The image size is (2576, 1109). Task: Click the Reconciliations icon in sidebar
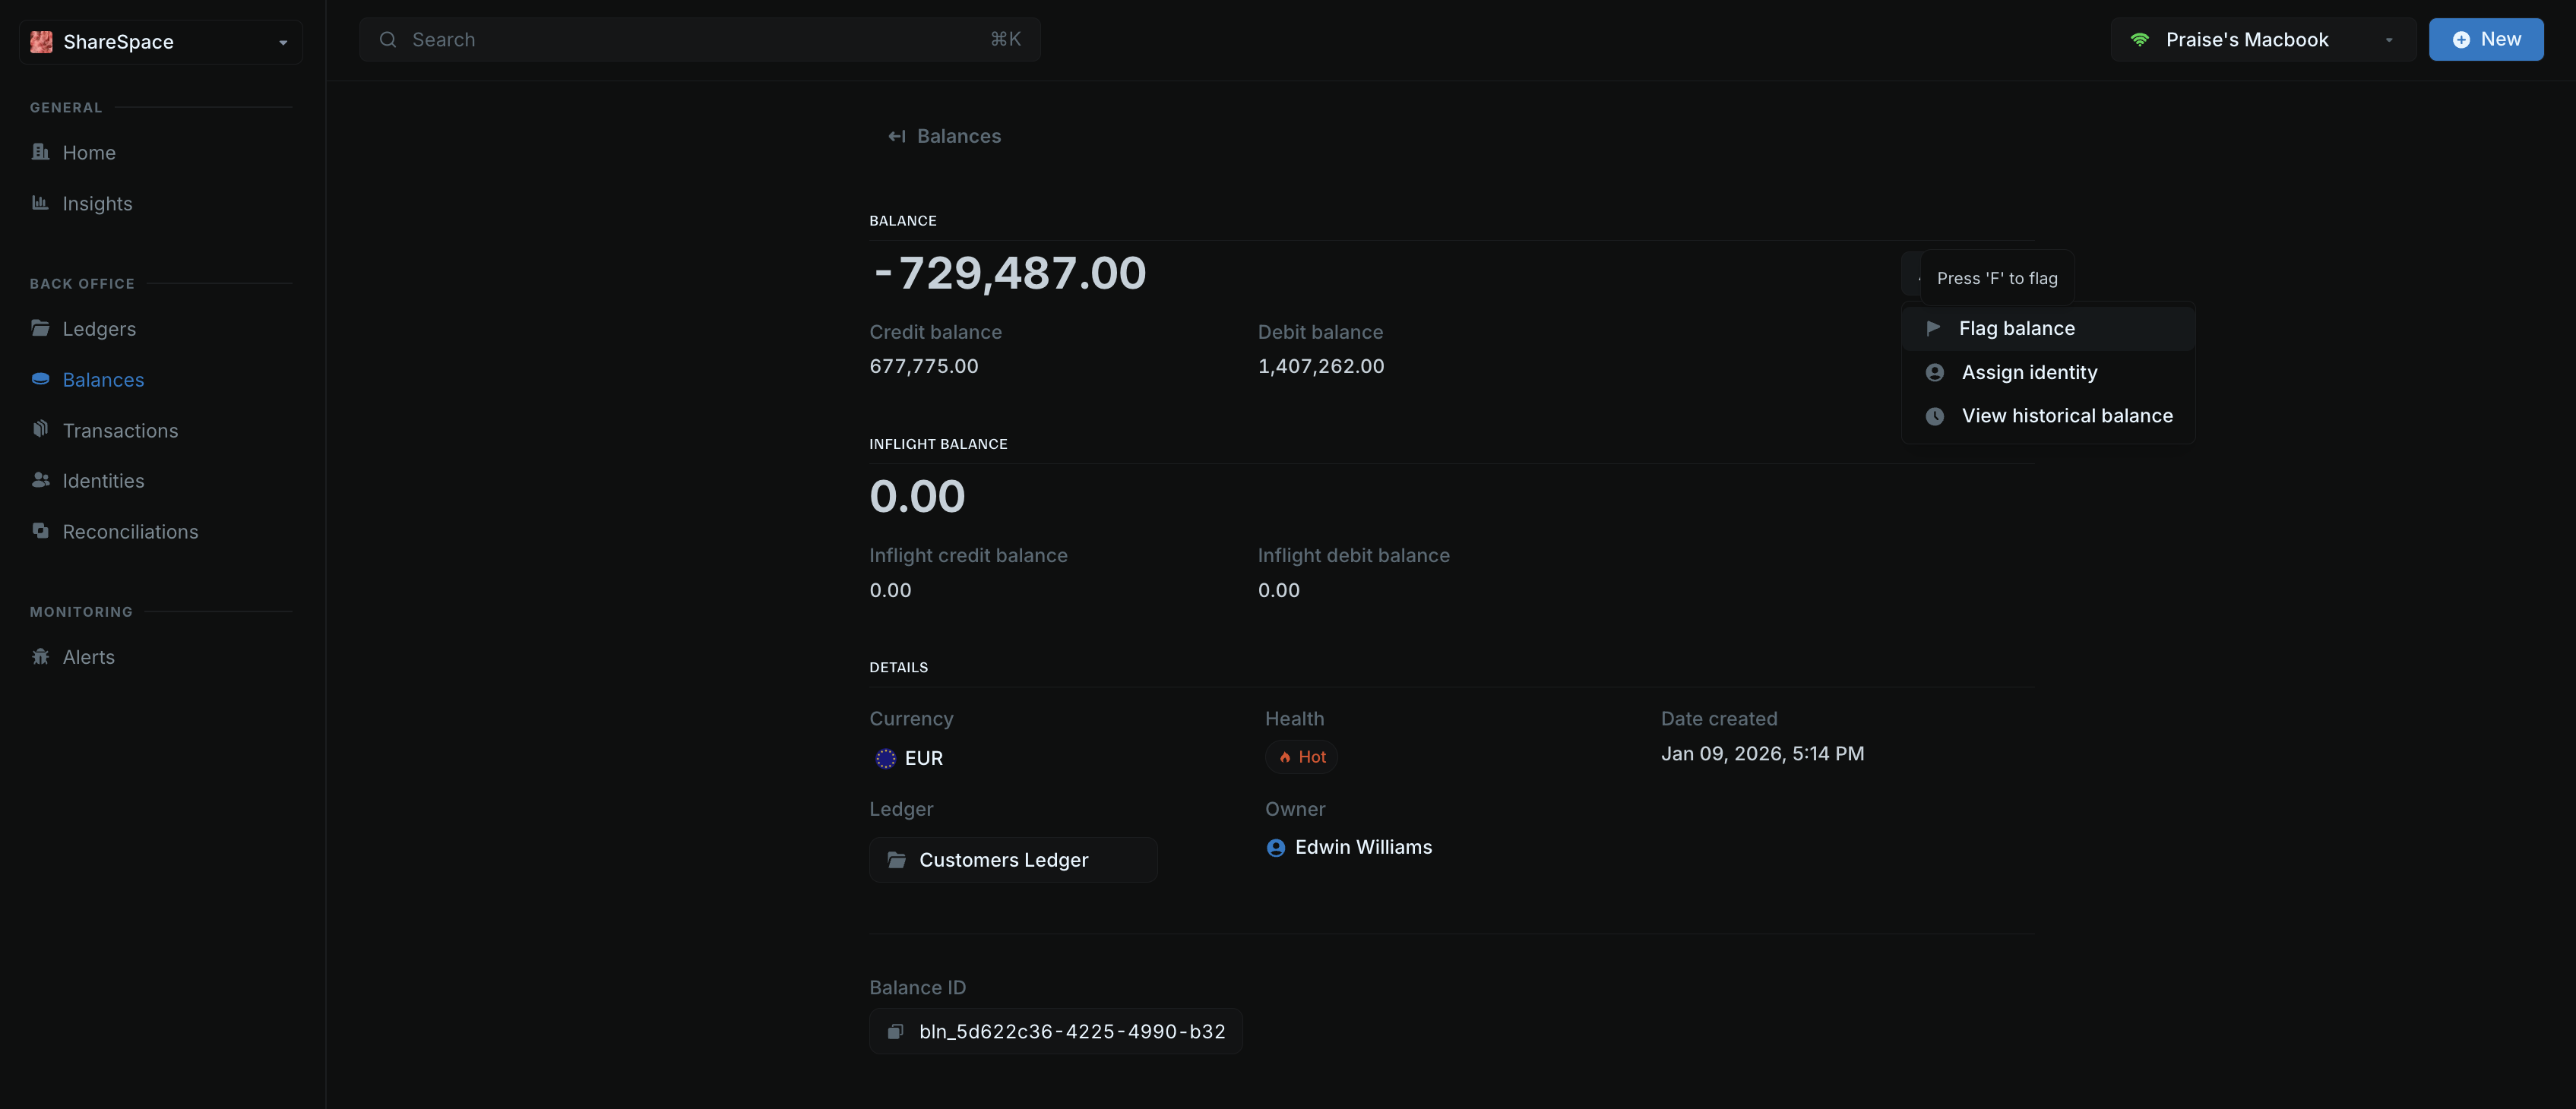click(x=40, y=531)
